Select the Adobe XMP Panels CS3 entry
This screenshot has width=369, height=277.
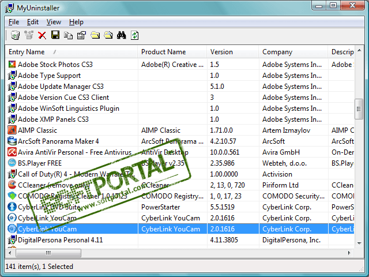pyautogui.click(x=53, y=119)
